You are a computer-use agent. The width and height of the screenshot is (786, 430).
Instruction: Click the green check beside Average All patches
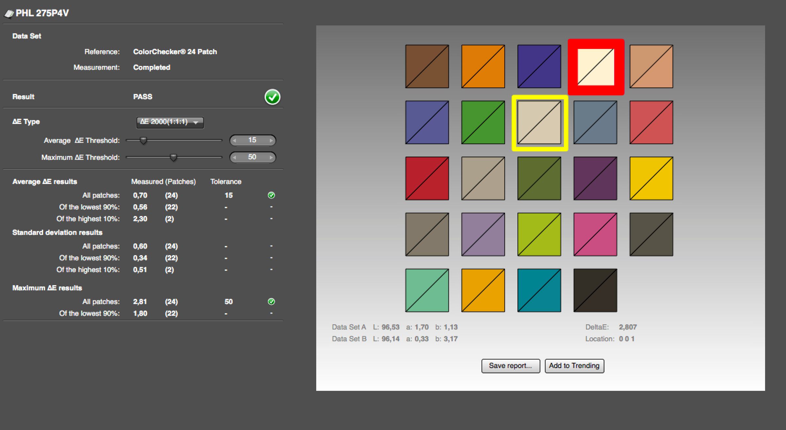coord(271,195)
